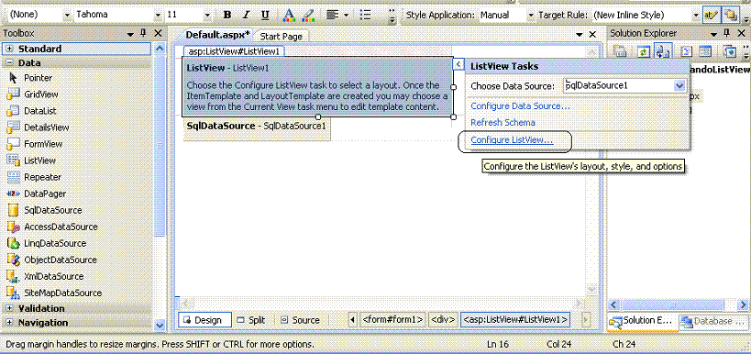Image resolution: width=751 pixels, height=354 pixels.
Task: Pin the Solution Explorer panel
Action: (x=726, y=33)
